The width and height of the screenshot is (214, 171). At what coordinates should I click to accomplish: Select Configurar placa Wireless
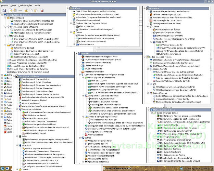point(100,132)
